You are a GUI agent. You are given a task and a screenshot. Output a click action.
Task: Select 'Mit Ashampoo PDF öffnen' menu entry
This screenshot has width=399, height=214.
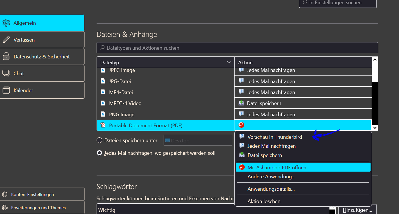click(277, 168)
